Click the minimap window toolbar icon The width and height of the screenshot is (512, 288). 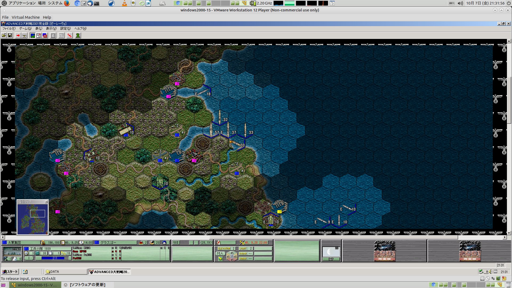(x=39, y=35)
